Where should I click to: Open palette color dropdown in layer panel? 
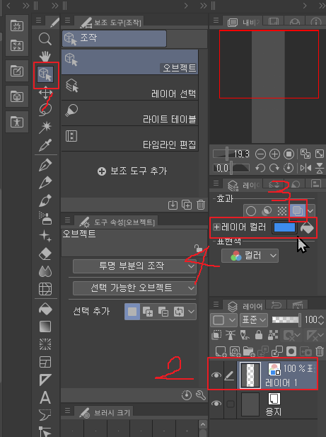[x=223, y=319]
